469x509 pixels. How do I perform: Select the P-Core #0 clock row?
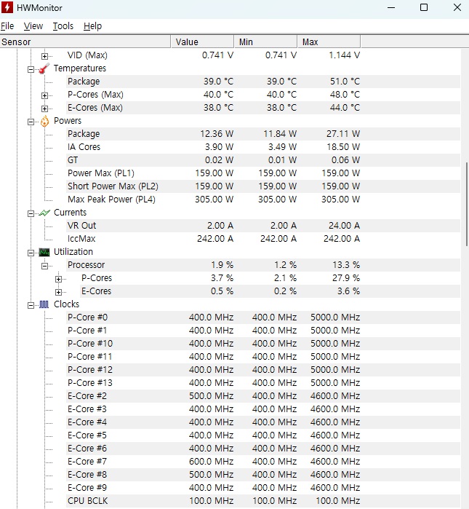pyautogui.click(x=263, y=317)
